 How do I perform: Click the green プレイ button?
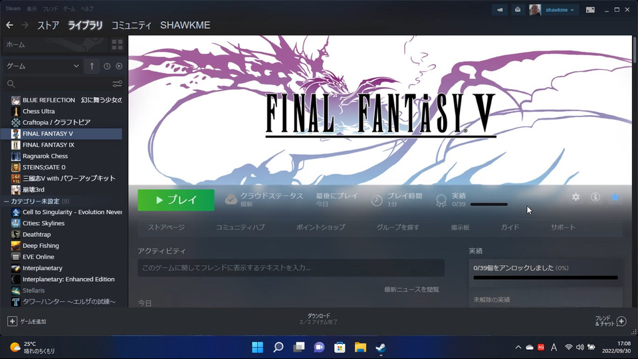pos(175,200)
